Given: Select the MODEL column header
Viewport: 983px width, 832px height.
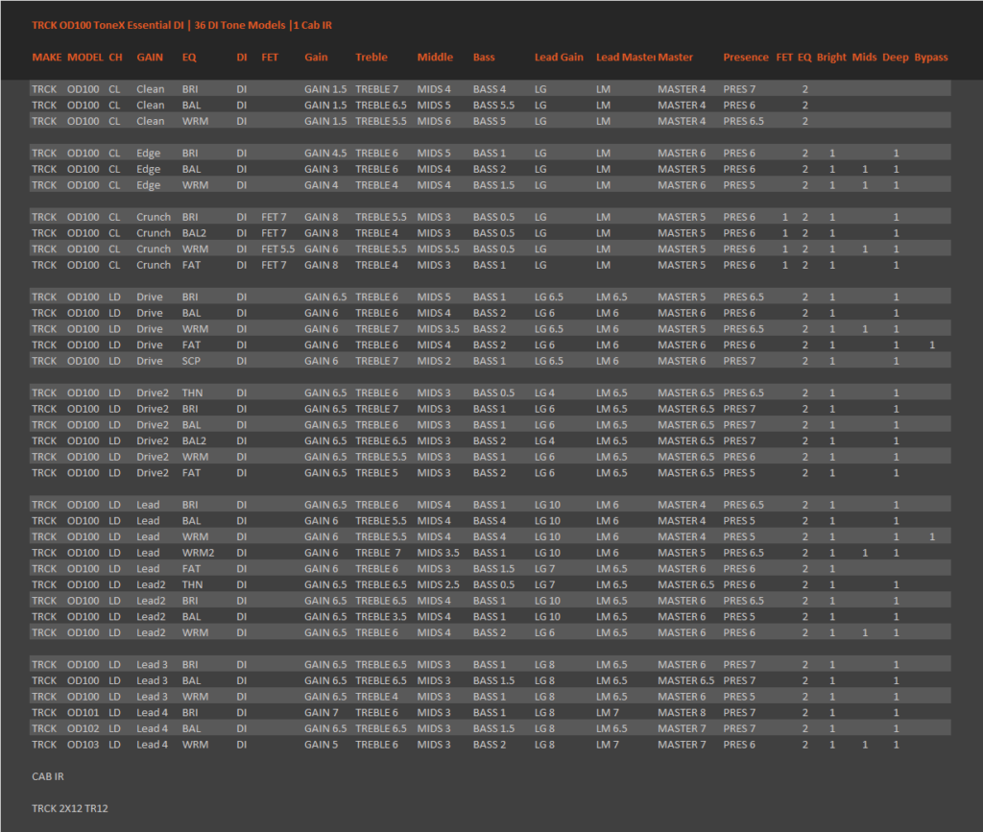Looking at the screenshot, I should (x=85, y=57).
